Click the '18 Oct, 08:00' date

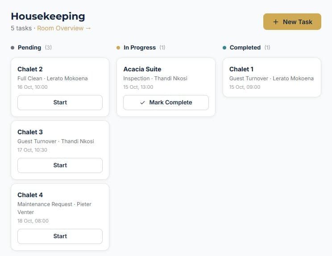click(x=33, y=221)
